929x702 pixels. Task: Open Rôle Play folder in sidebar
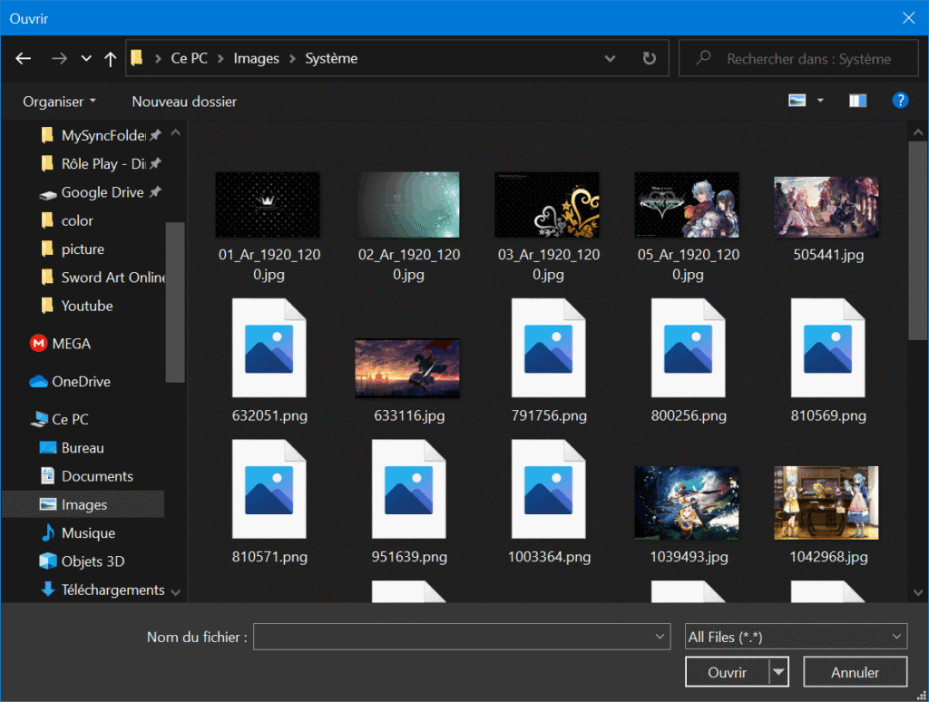[101, 163]
